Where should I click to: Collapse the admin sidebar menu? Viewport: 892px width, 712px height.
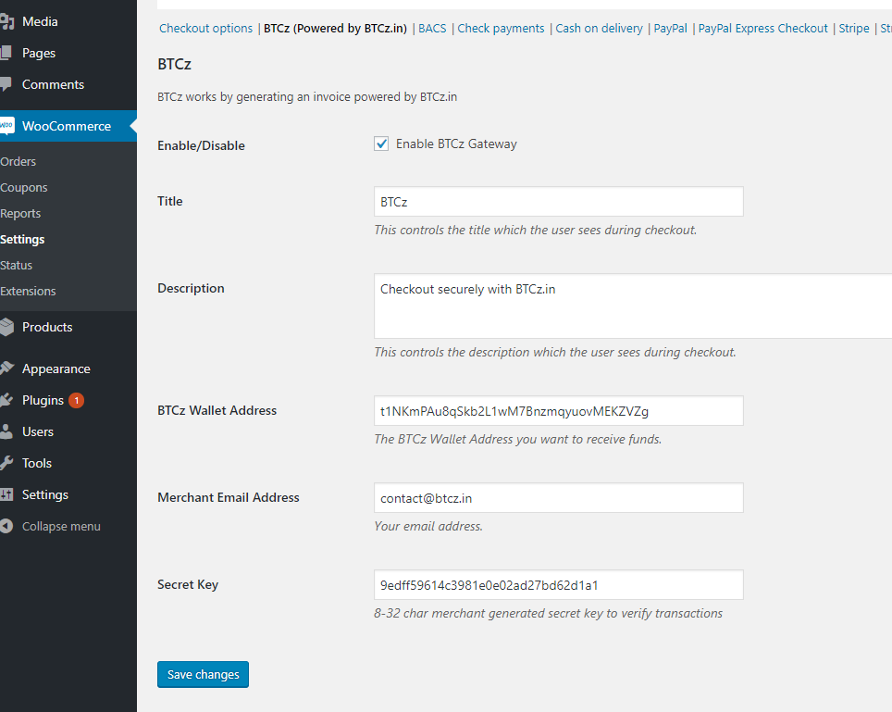tap(50, 527)
